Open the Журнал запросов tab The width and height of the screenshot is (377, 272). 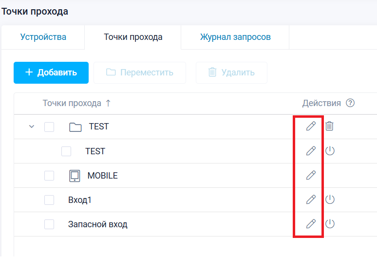tap(235, 37)
